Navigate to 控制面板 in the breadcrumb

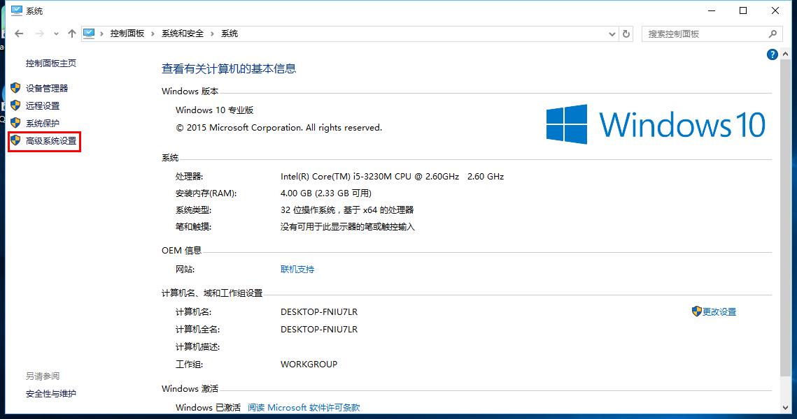point(127,34)
